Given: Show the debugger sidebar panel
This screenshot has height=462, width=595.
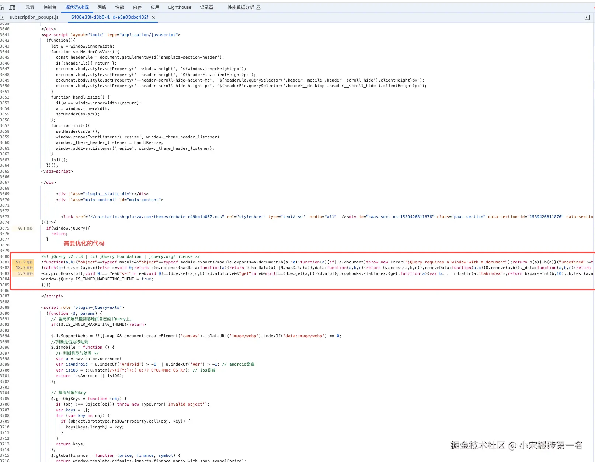Looking at the screenshot, I should 587,17.
